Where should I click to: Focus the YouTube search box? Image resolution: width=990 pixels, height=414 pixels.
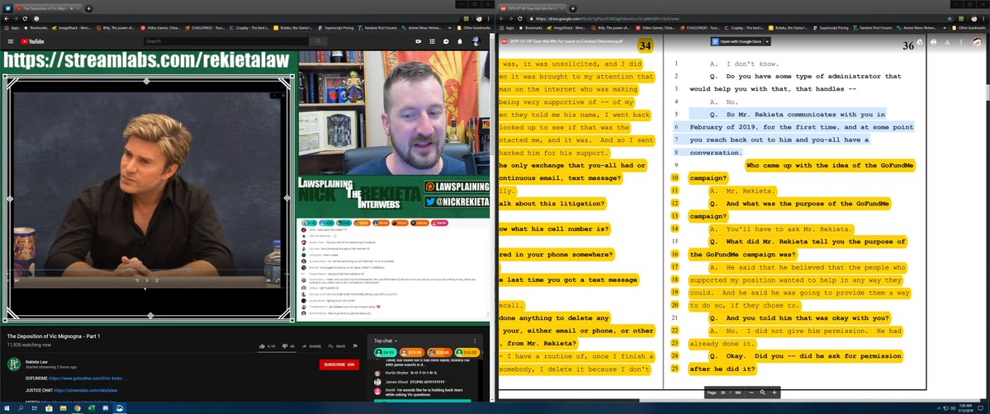pyautogui.click(x=227, y=41)
